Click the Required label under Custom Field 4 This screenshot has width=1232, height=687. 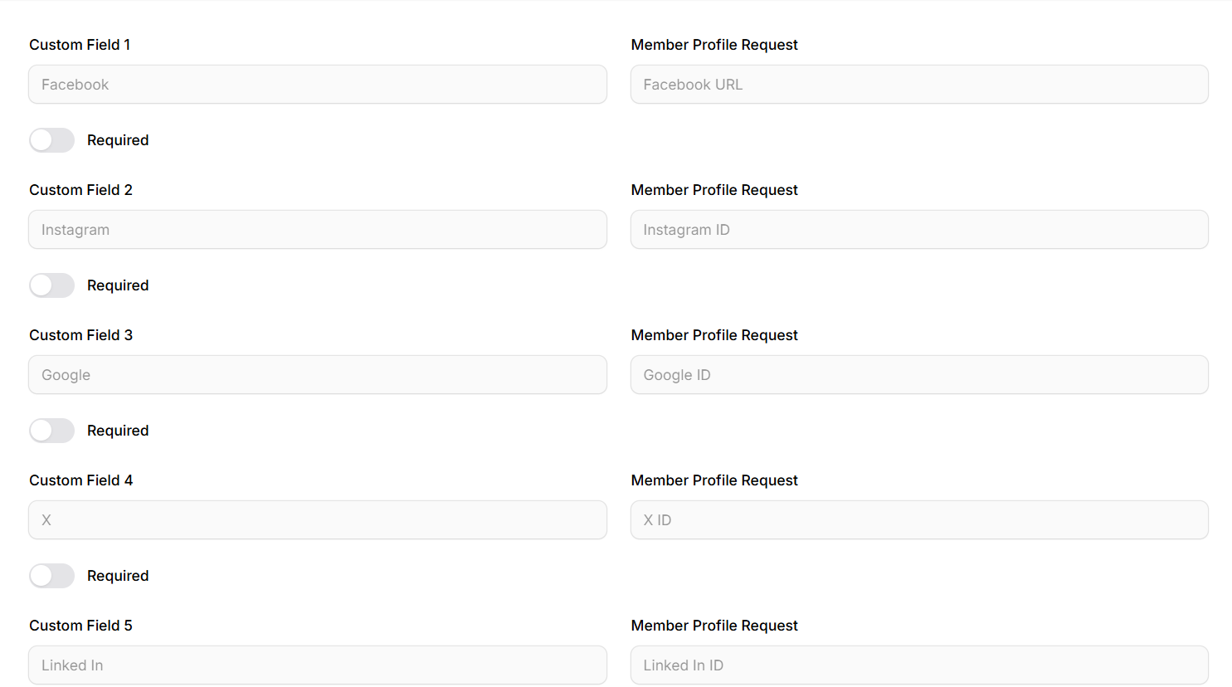coord(118,576)
